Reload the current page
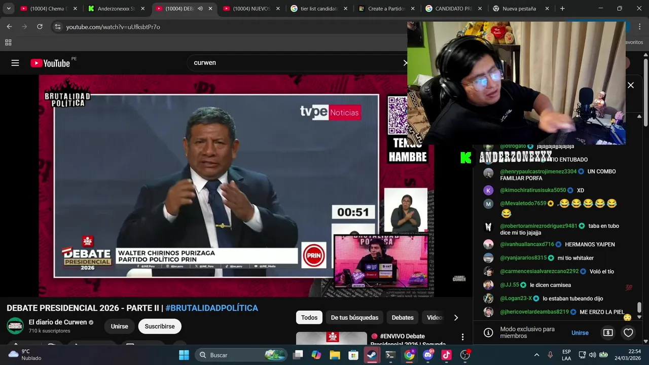 click(x=40, y=27)
